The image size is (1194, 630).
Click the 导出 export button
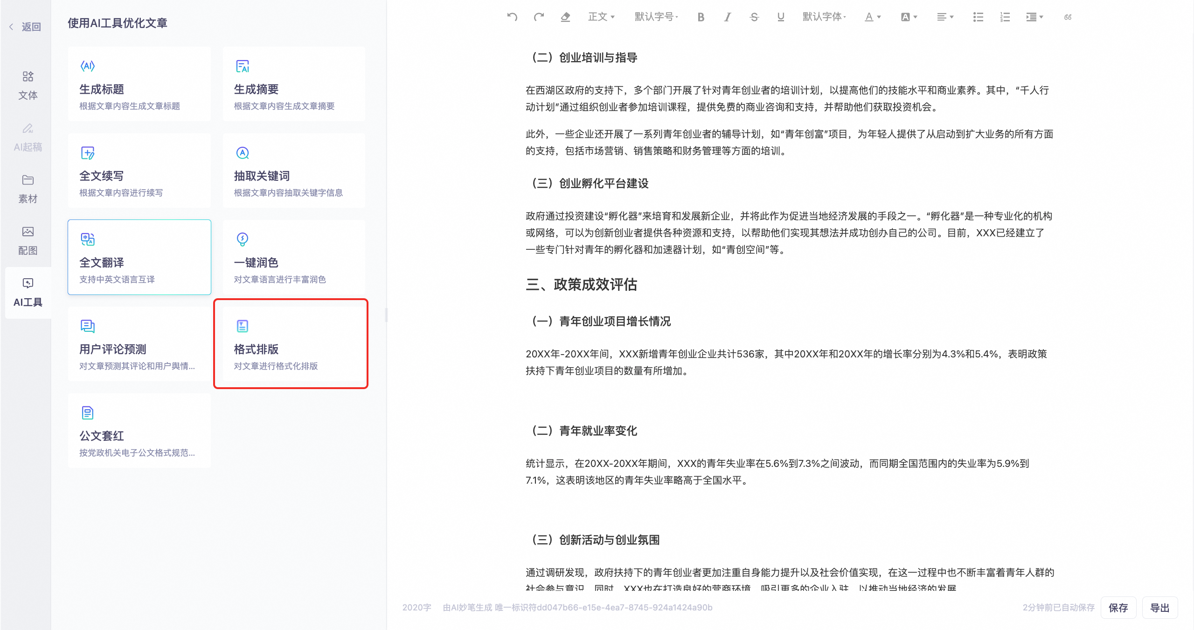[x=1159, y=608]
